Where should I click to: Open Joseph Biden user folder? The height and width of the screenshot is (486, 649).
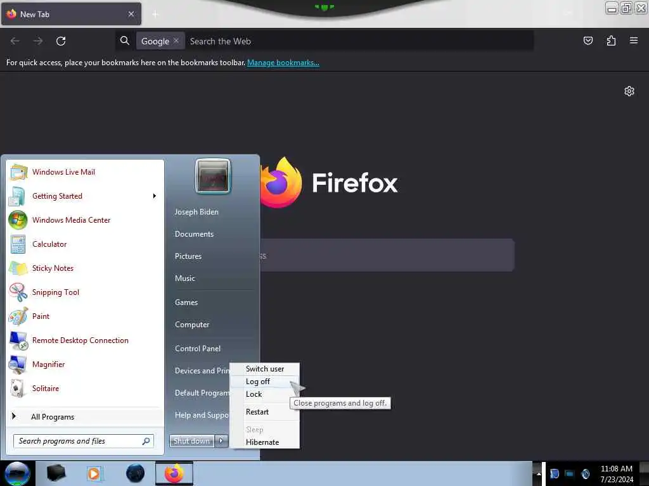[196, 212]
